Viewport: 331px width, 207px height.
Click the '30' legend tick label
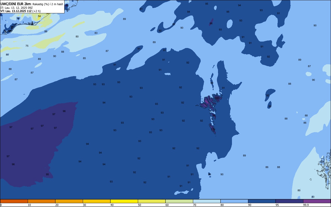(x=84, y=205)
